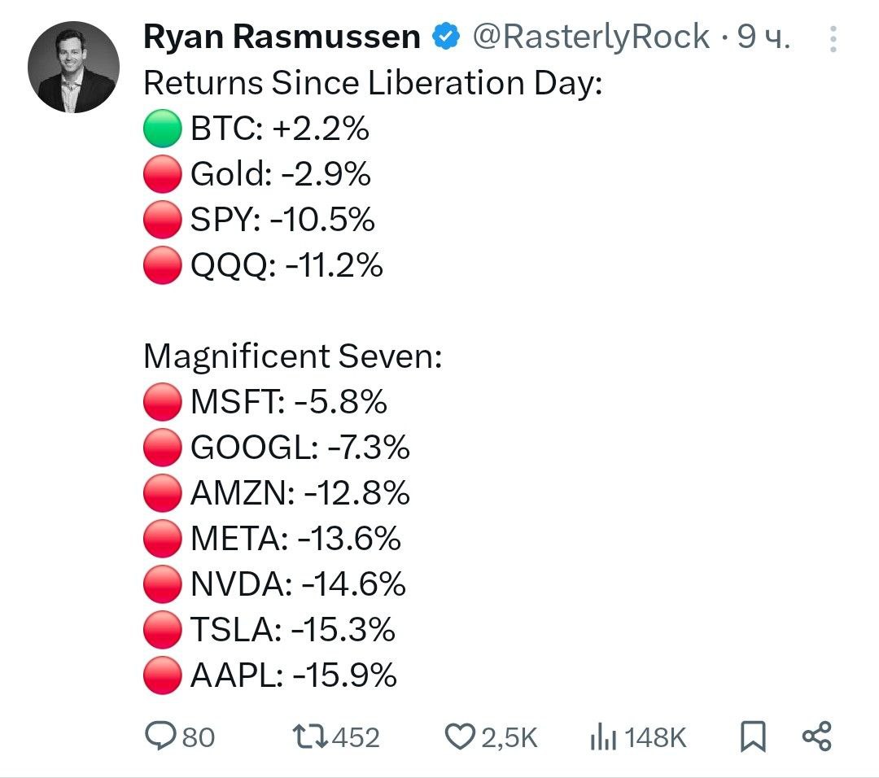
Task: Visit the @RasterlyRock handle
Action: click(x=592, y=37)
